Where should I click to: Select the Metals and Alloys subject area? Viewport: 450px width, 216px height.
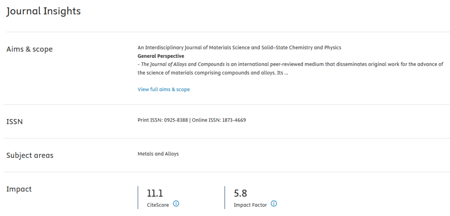[158, 154]
